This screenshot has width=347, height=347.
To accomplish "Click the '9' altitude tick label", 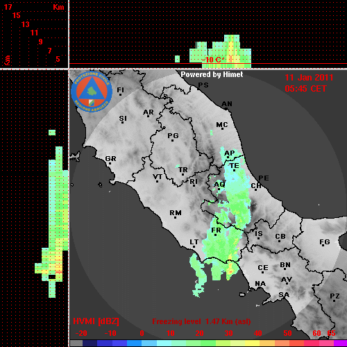I will click(41, 42).
